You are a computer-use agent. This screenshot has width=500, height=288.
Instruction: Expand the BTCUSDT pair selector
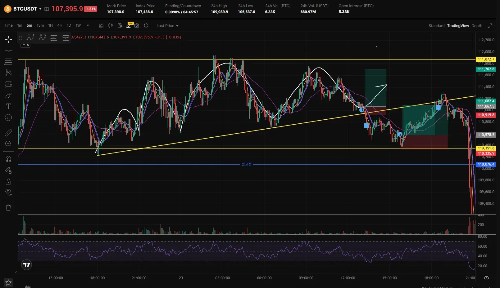coord(40,9)
